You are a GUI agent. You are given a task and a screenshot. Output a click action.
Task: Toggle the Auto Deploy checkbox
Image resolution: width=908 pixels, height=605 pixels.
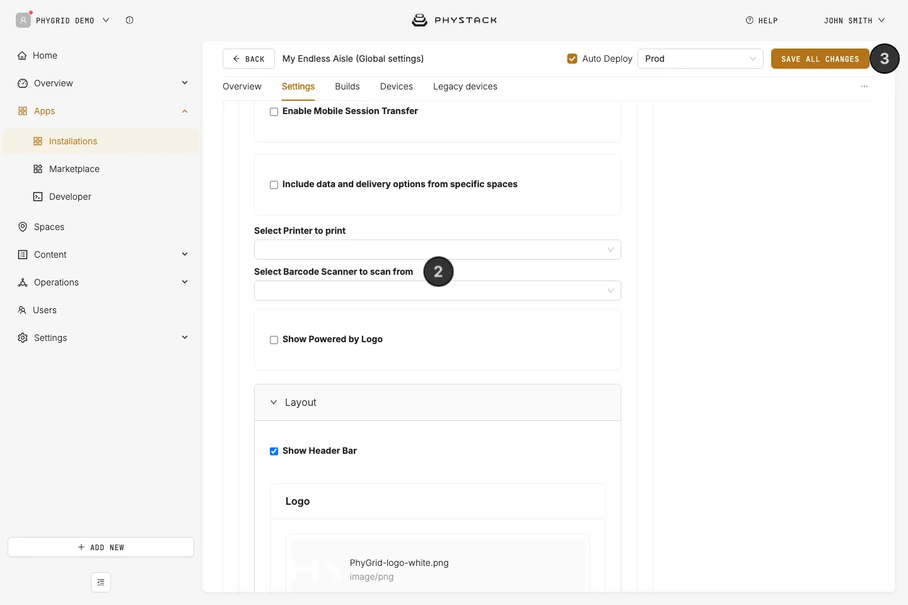572,59
